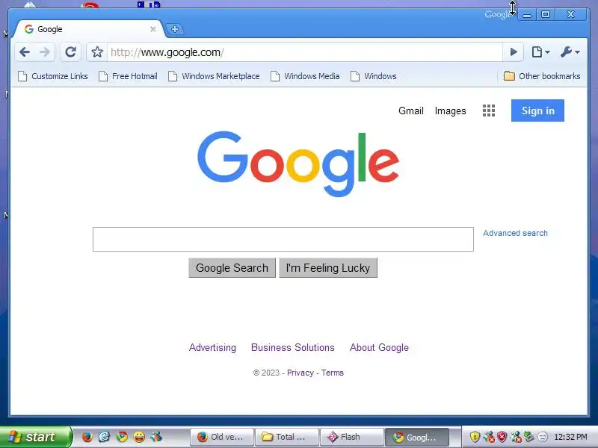This screenshot has height=448, width=598.
Task: Focus the Google search box
Action: pos(283,239)
